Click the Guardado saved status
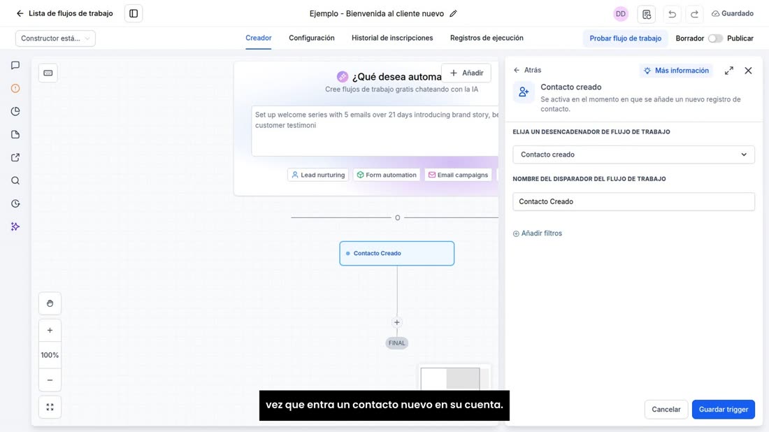 point(733,14)
